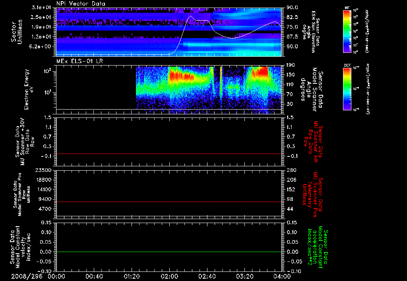Click the DEF color scale bar
The image size is (407, 281).
(x=347, y=89)
